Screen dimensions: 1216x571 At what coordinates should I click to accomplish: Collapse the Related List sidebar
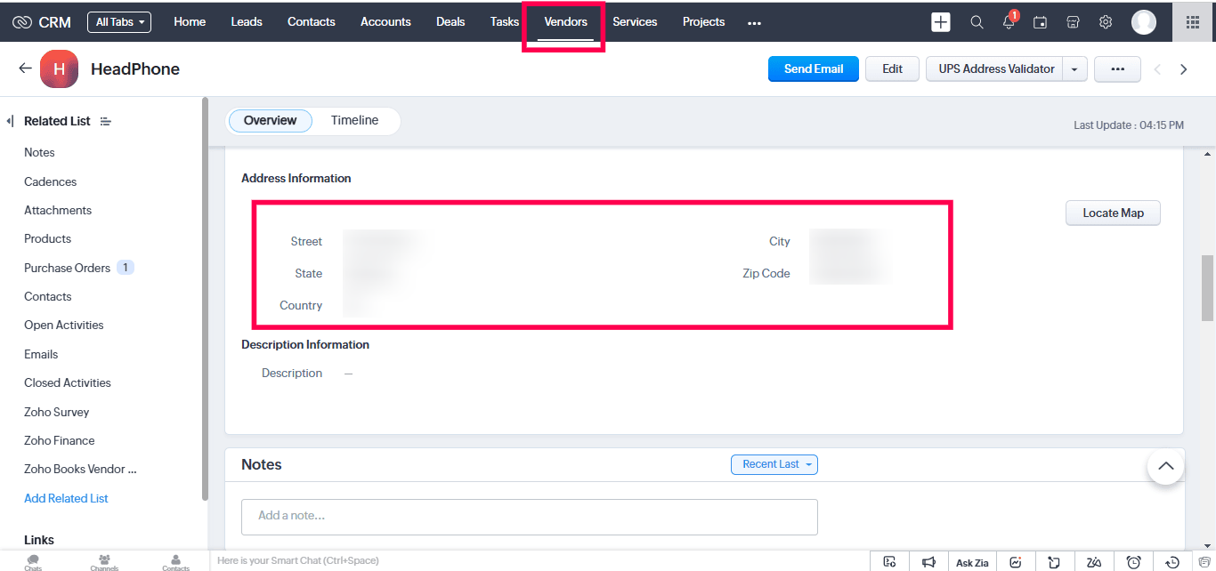10,121
